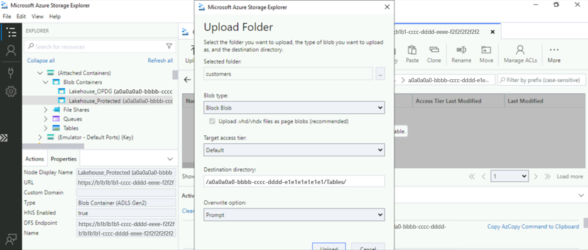Open Settings gear in the sidebar
Viewport: 588px width, 250px height.
tap(11, 91)
